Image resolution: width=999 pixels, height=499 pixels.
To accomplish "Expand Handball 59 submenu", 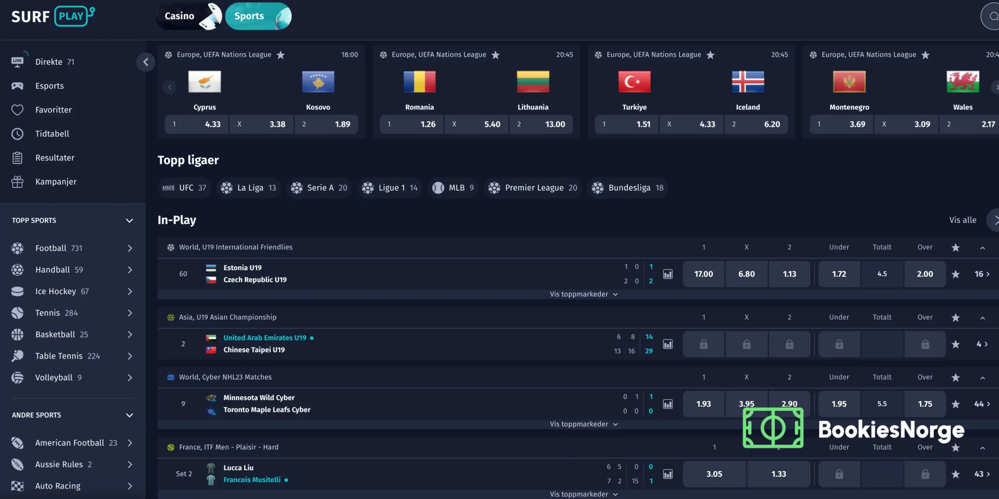I will 130,270.
